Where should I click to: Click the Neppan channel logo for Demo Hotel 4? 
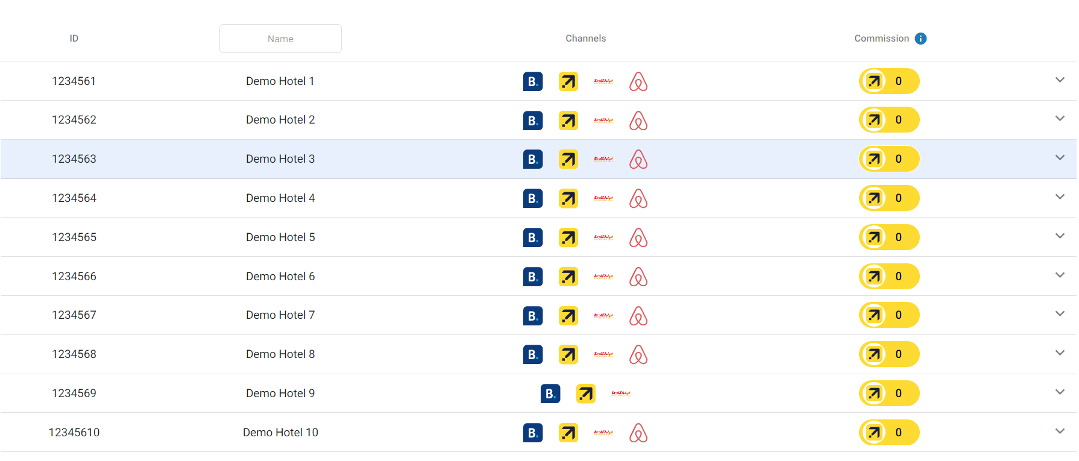603,198
